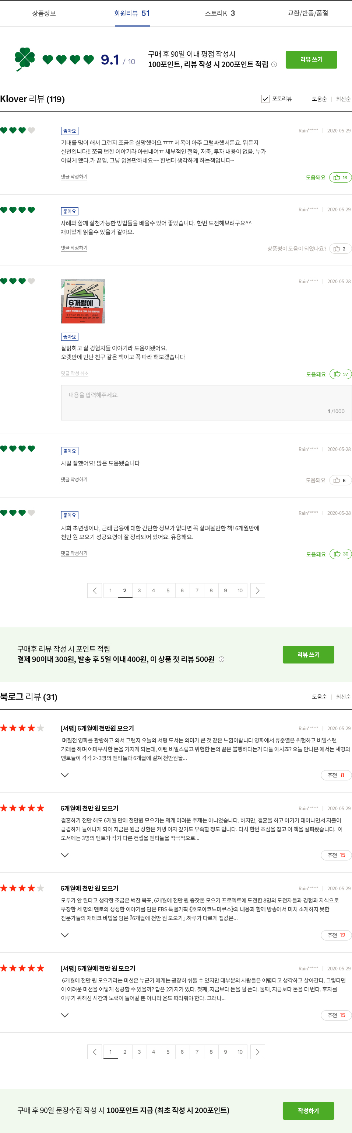The height and width of the screenshot is (1133, 352).
Task: Click the help icon beside 첫 리뷰 500원
Action: (221, 659)
